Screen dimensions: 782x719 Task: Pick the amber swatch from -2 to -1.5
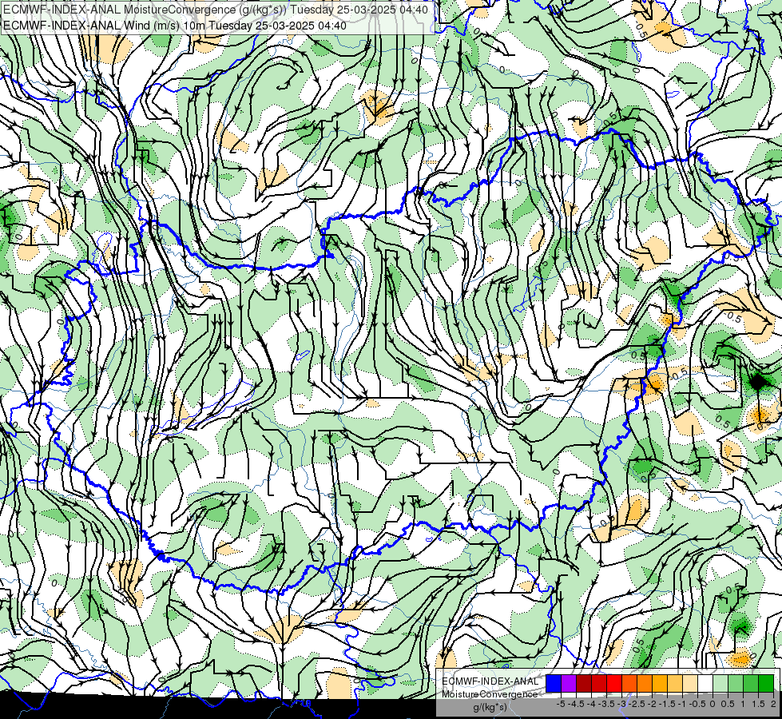pos(660,684)
